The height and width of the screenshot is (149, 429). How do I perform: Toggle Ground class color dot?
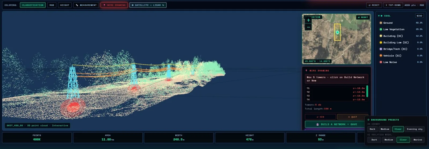tap(381, 23)
